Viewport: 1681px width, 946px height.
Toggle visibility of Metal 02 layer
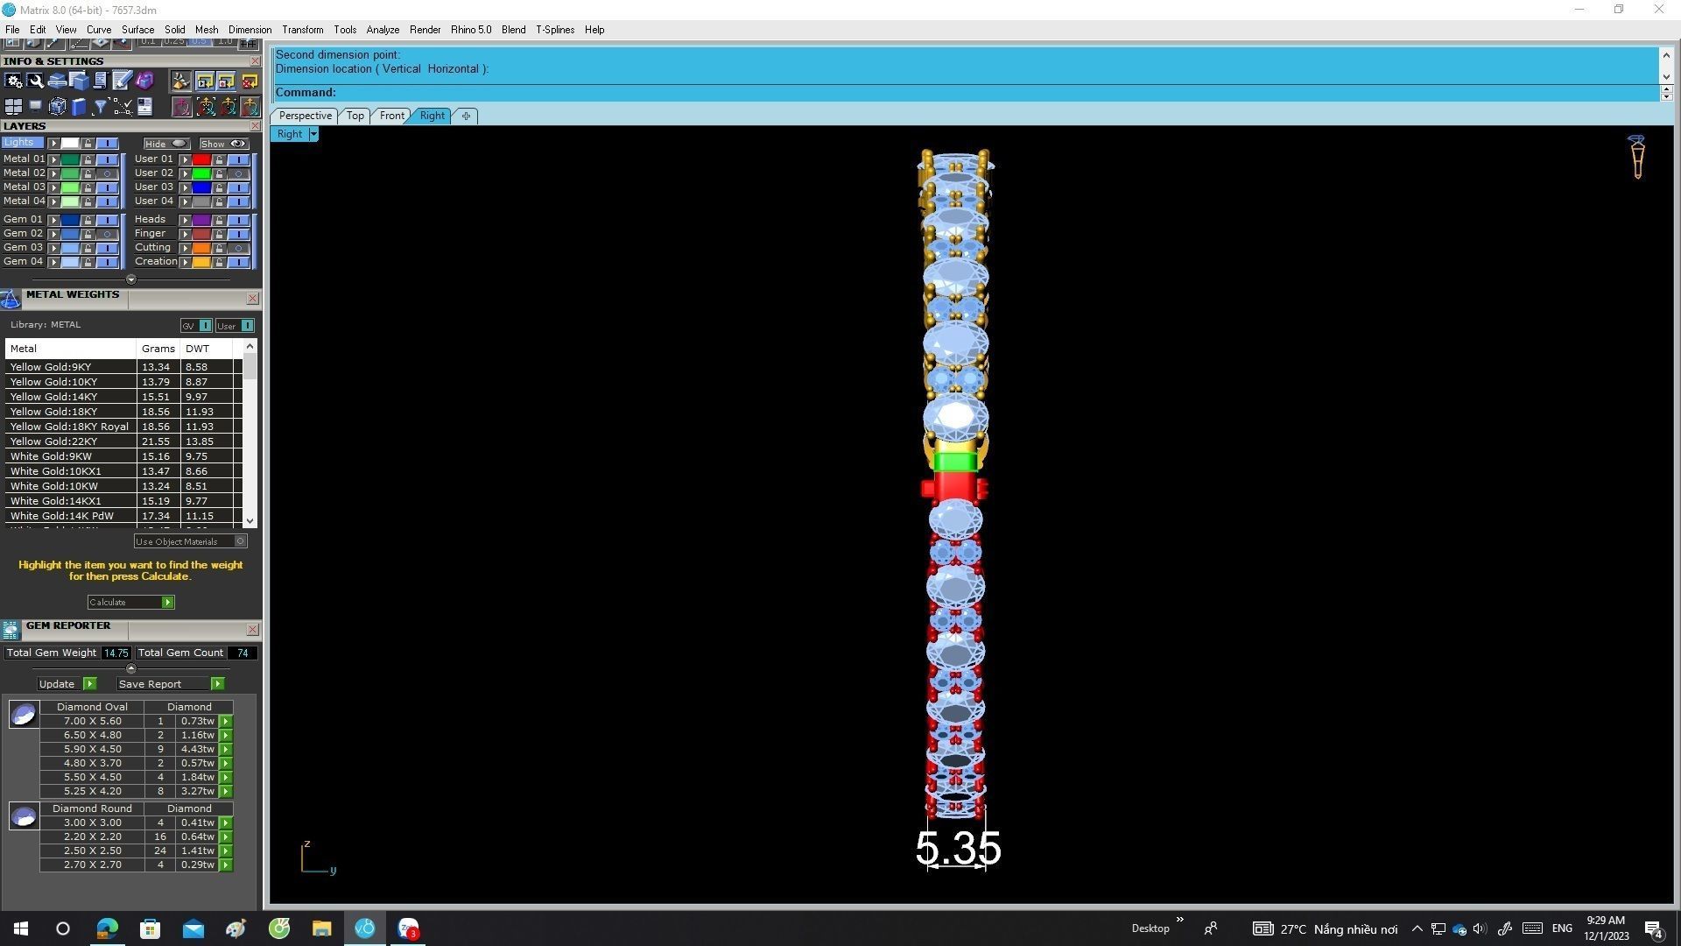[107, 173]
